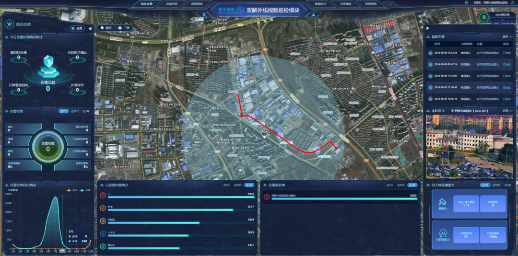Click the rank 2 hexagon badge for 铲车
The image size is (518, 256).
(x=103, y=208)
